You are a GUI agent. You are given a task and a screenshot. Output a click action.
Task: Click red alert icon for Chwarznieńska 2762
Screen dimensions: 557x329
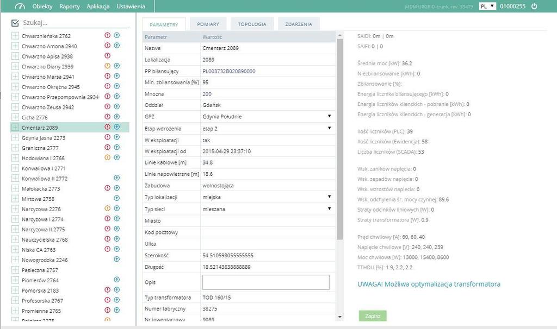tap(107, 35)
